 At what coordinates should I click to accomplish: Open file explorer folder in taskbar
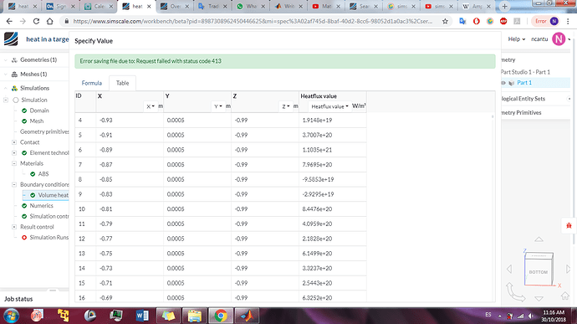194,316
